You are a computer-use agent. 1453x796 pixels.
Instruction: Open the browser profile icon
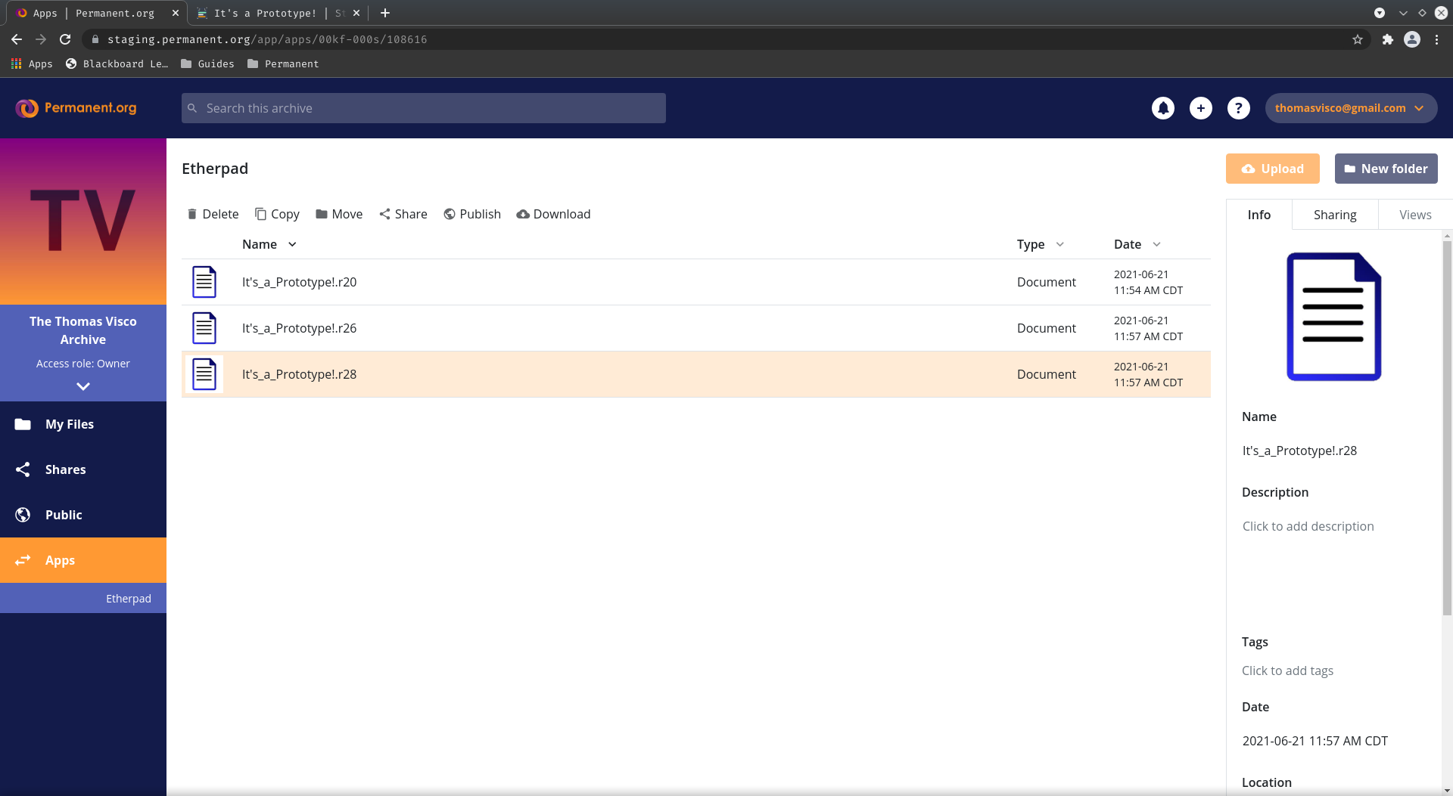coord(1412,39)
